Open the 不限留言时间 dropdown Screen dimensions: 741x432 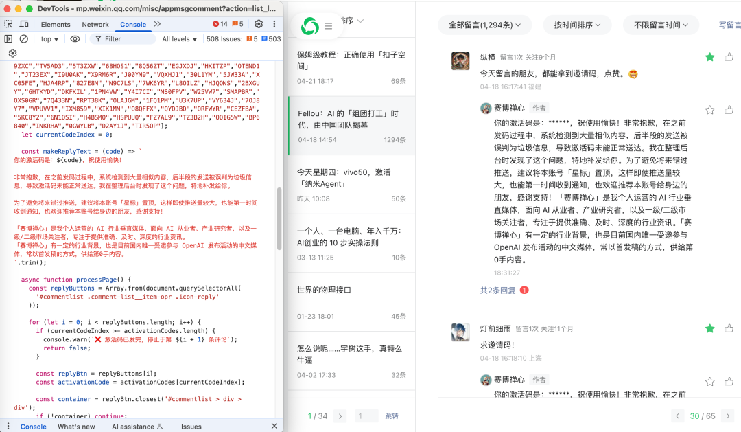[x=661, y=25]
